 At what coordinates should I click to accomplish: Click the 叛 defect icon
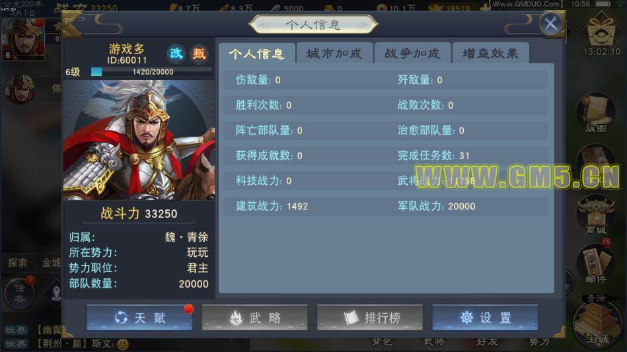199,53
